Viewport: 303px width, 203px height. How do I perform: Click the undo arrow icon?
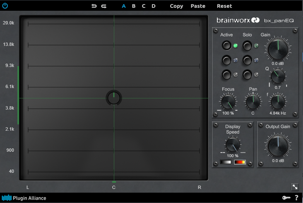point(94,6)
